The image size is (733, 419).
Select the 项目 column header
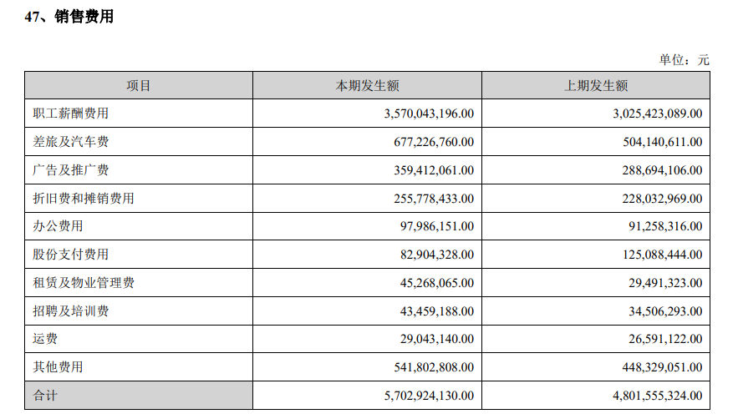coord(139,86)
